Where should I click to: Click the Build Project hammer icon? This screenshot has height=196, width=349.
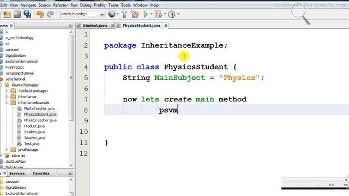point(124,14)
